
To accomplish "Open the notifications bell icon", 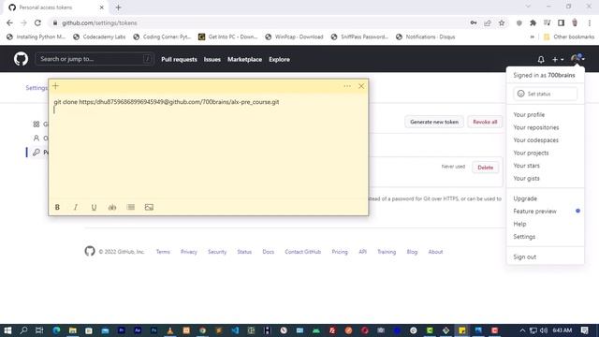I will point(541,59).
